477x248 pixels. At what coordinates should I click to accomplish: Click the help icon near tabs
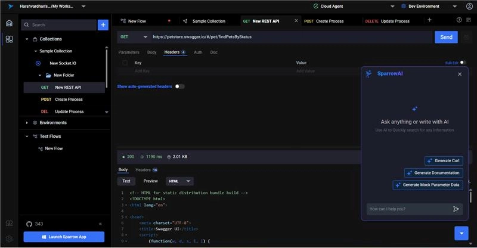[x=459, y=20]
